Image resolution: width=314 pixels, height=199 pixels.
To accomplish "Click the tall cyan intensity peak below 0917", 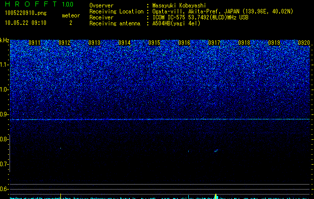I will [216, 196].
